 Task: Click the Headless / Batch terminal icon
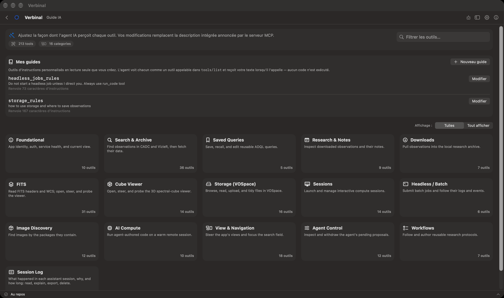click(406, 184)
